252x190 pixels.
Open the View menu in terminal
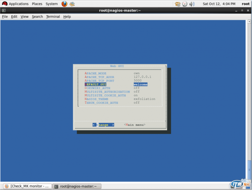25,17
